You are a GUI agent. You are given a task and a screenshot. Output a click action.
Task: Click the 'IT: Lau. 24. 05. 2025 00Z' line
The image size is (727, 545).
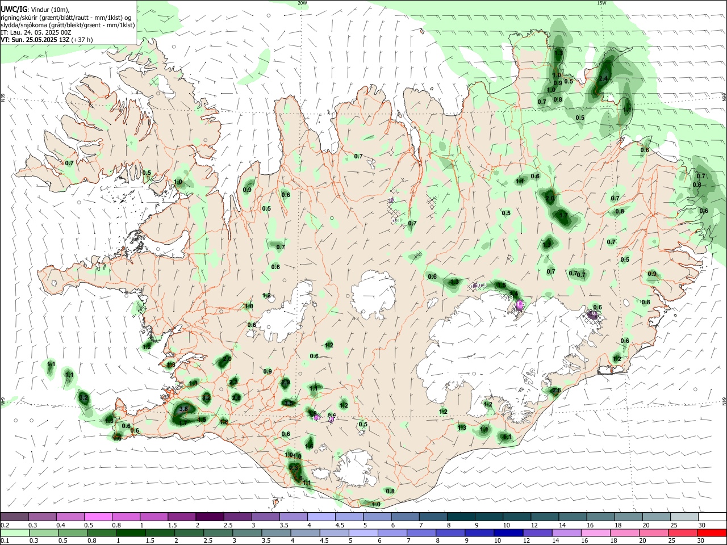(36, 32)
